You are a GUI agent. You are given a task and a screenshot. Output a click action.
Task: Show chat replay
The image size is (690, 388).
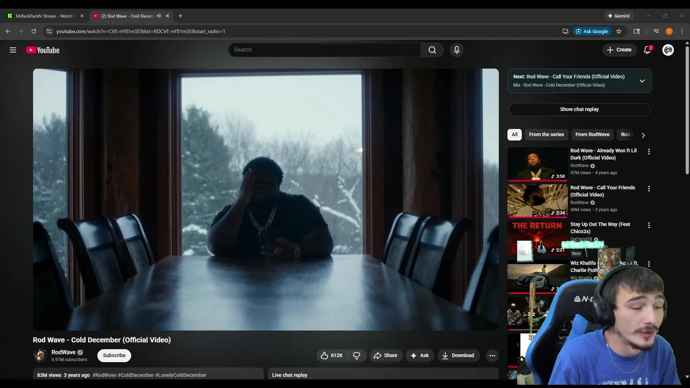pos(579,109)
